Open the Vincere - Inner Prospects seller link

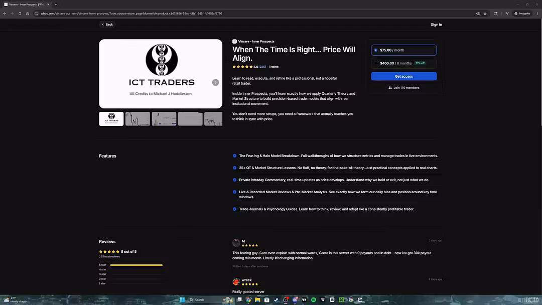[x=256, y=42]
